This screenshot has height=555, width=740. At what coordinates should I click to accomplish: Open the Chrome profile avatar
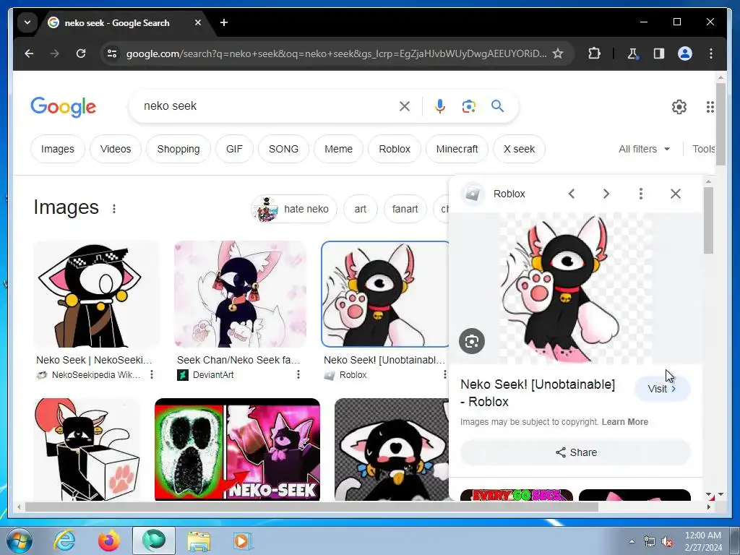point(685,53)
